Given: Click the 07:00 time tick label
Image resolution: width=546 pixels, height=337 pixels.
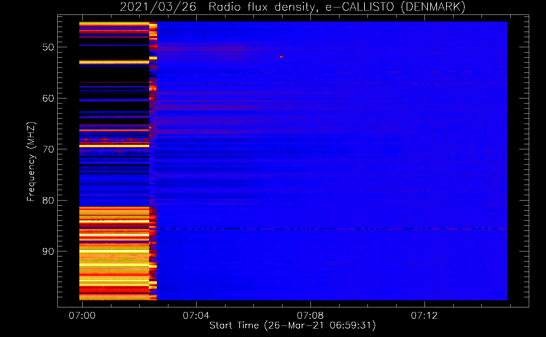Looking at the screenshot, I should (x=82, y=315).
